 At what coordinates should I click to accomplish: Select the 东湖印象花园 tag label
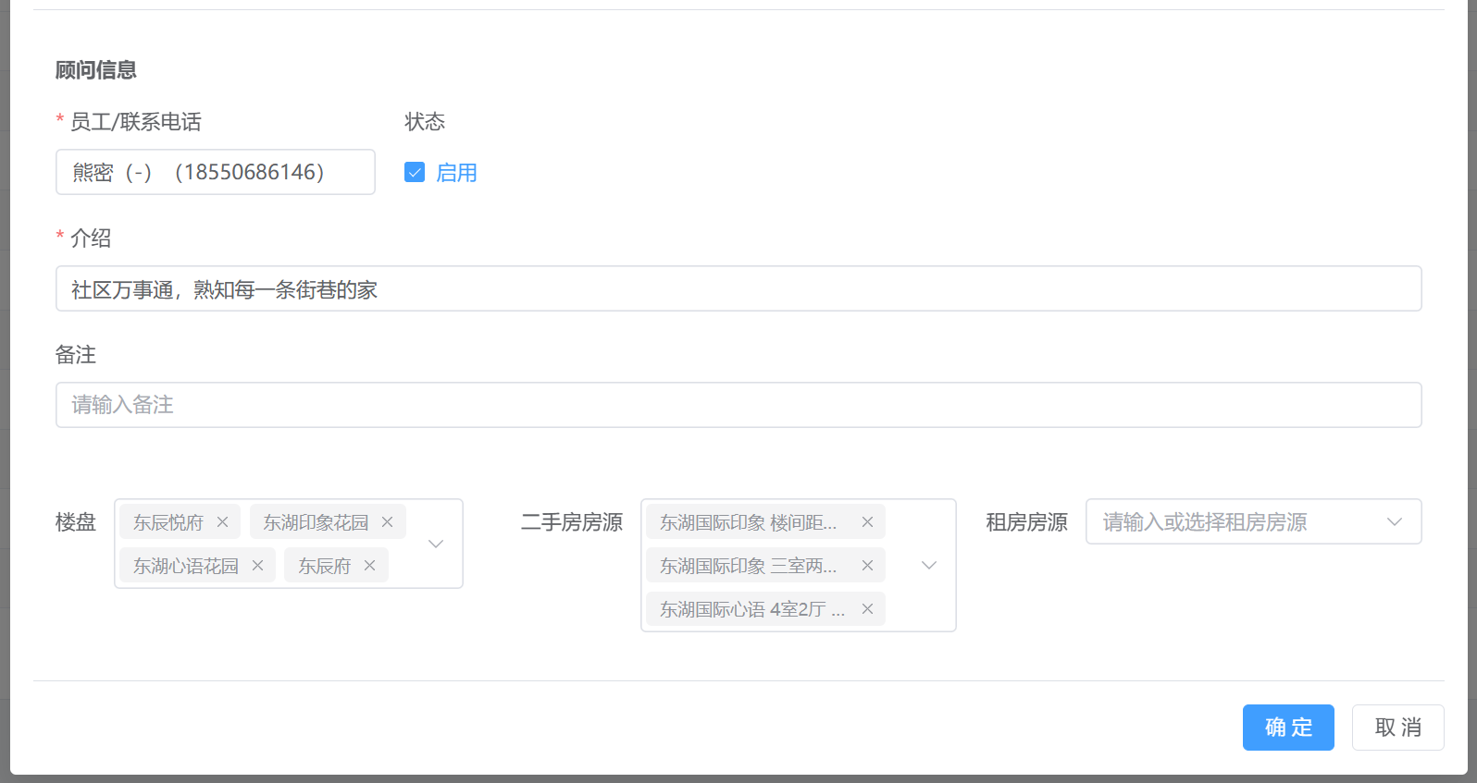point(316,522)
